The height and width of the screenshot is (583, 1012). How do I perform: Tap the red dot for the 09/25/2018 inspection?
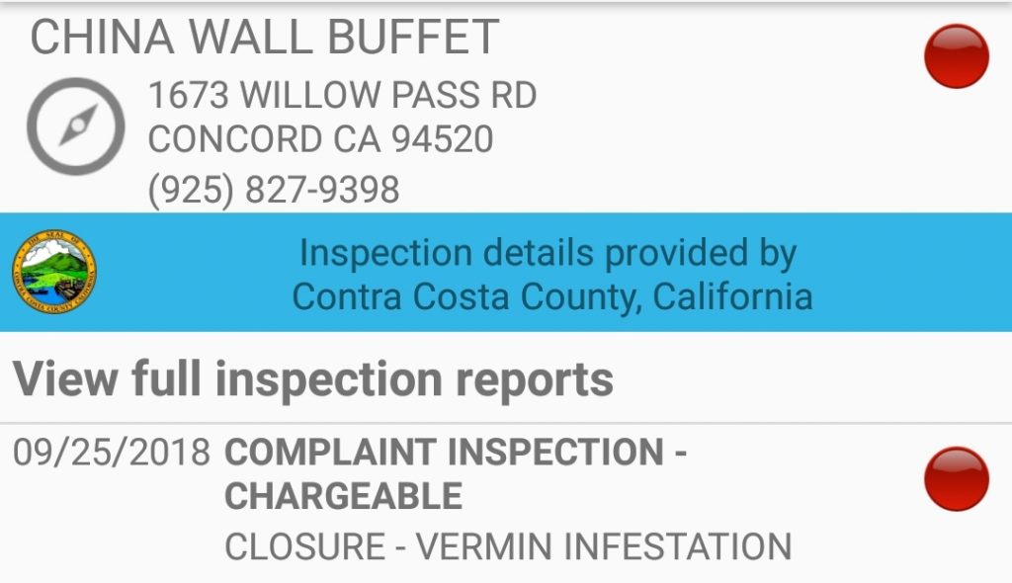(956, 478)
